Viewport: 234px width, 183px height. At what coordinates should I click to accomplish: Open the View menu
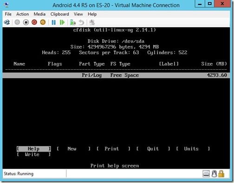click(78, 14)
